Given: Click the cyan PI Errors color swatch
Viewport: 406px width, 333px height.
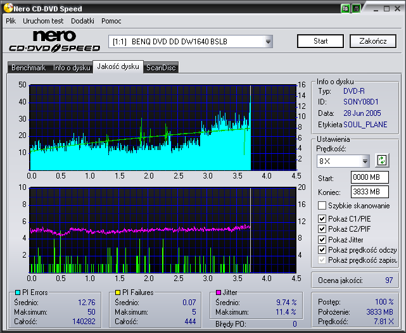Looking at the screenshot, I should (x=18, y=292).
